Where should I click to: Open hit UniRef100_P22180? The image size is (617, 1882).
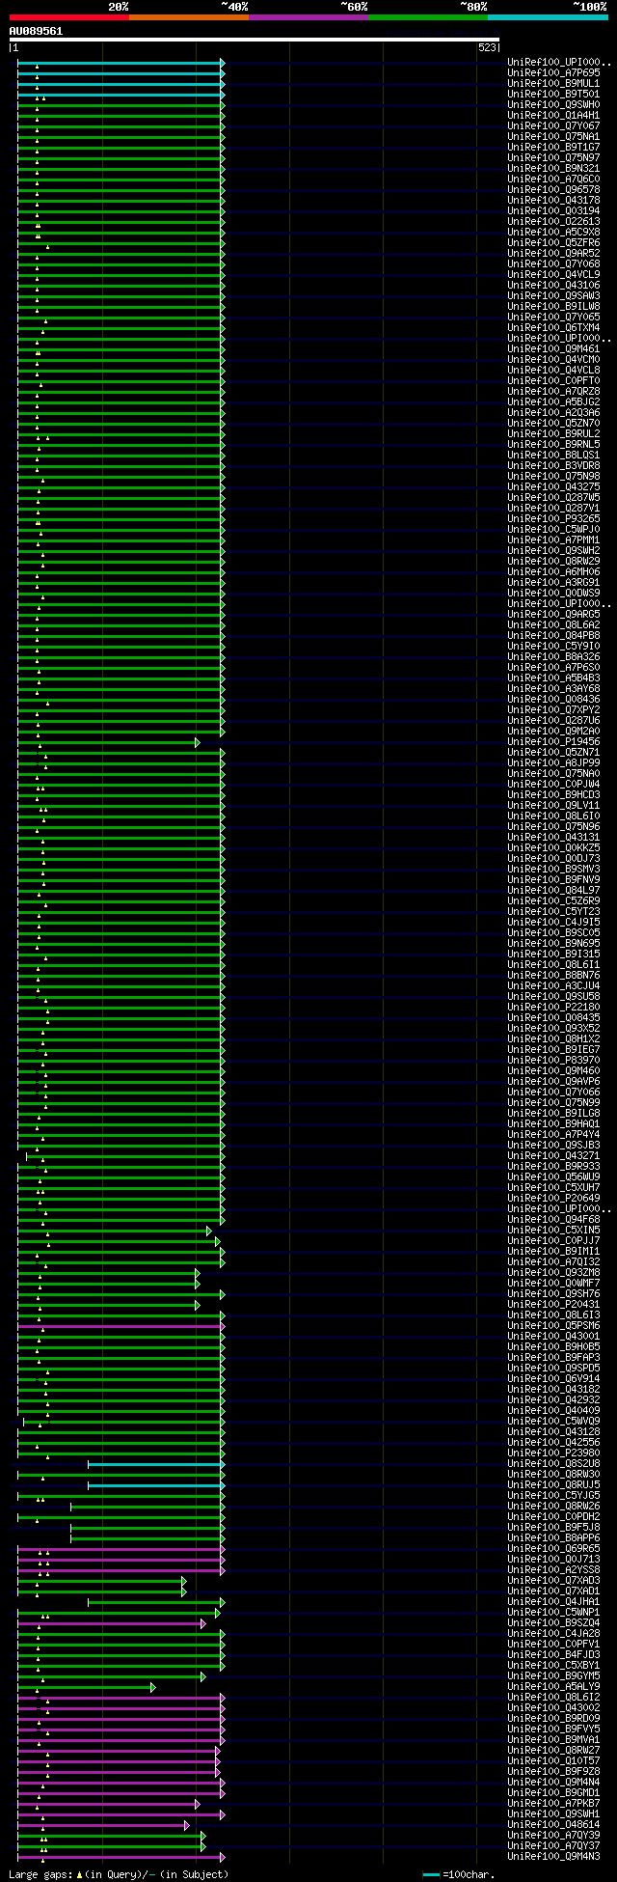click(x=553, y=1007)
